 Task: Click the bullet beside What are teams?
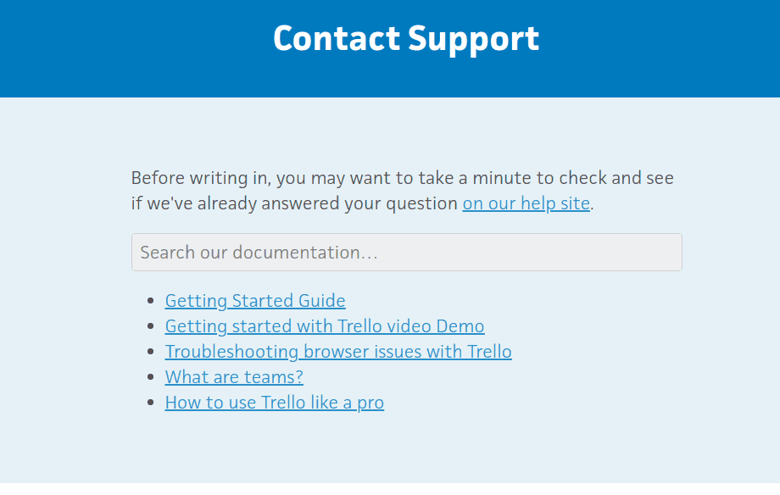point(151,376)
